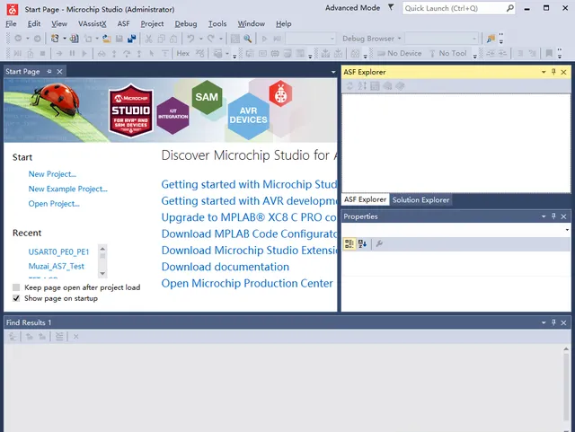This screenshot has width=575, height=432.
Task: Click the Stop Debugging square icon
Action: [42, 54]
